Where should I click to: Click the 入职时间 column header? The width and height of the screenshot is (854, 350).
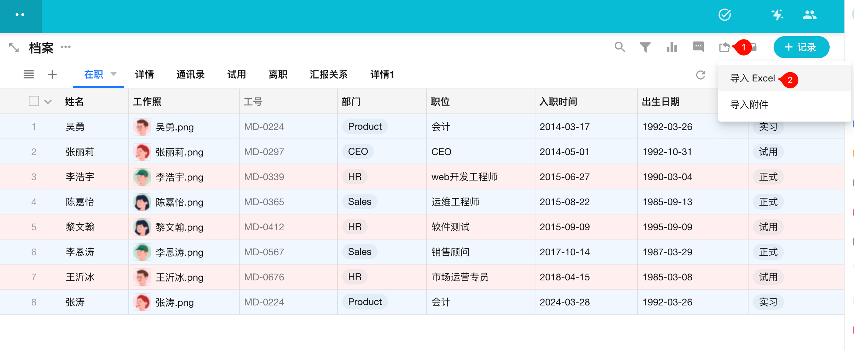558,102
